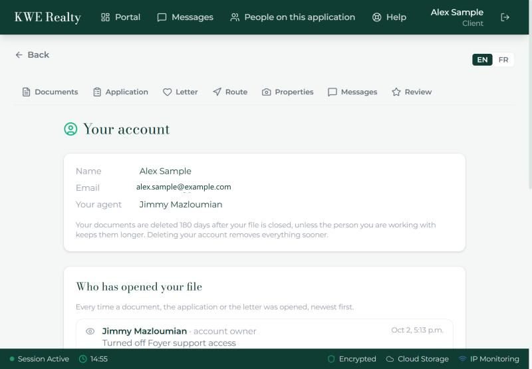The height and width of the screenshot is (369, 532).
Task: Click the log out icon
Action: [x=505, y=17]
